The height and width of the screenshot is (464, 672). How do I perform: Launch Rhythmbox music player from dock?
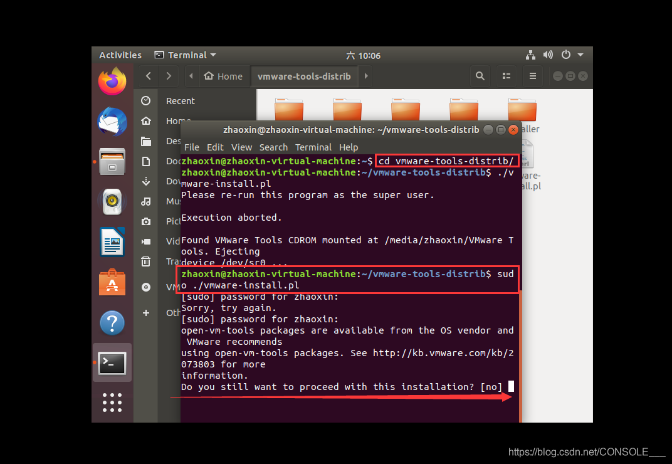(112, 201)
